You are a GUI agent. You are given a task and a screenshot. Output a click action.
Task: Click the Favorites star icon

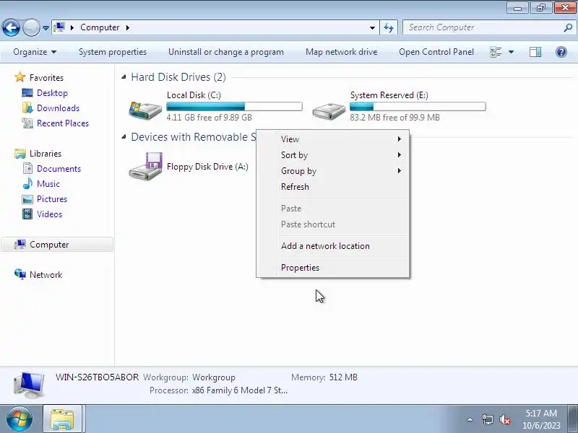click(20, 77)
